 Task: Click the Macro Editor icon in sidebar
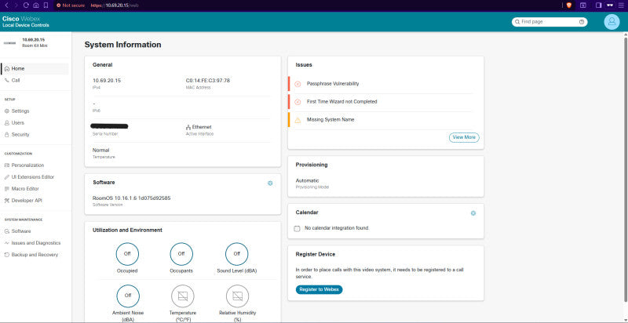point(7,189)
